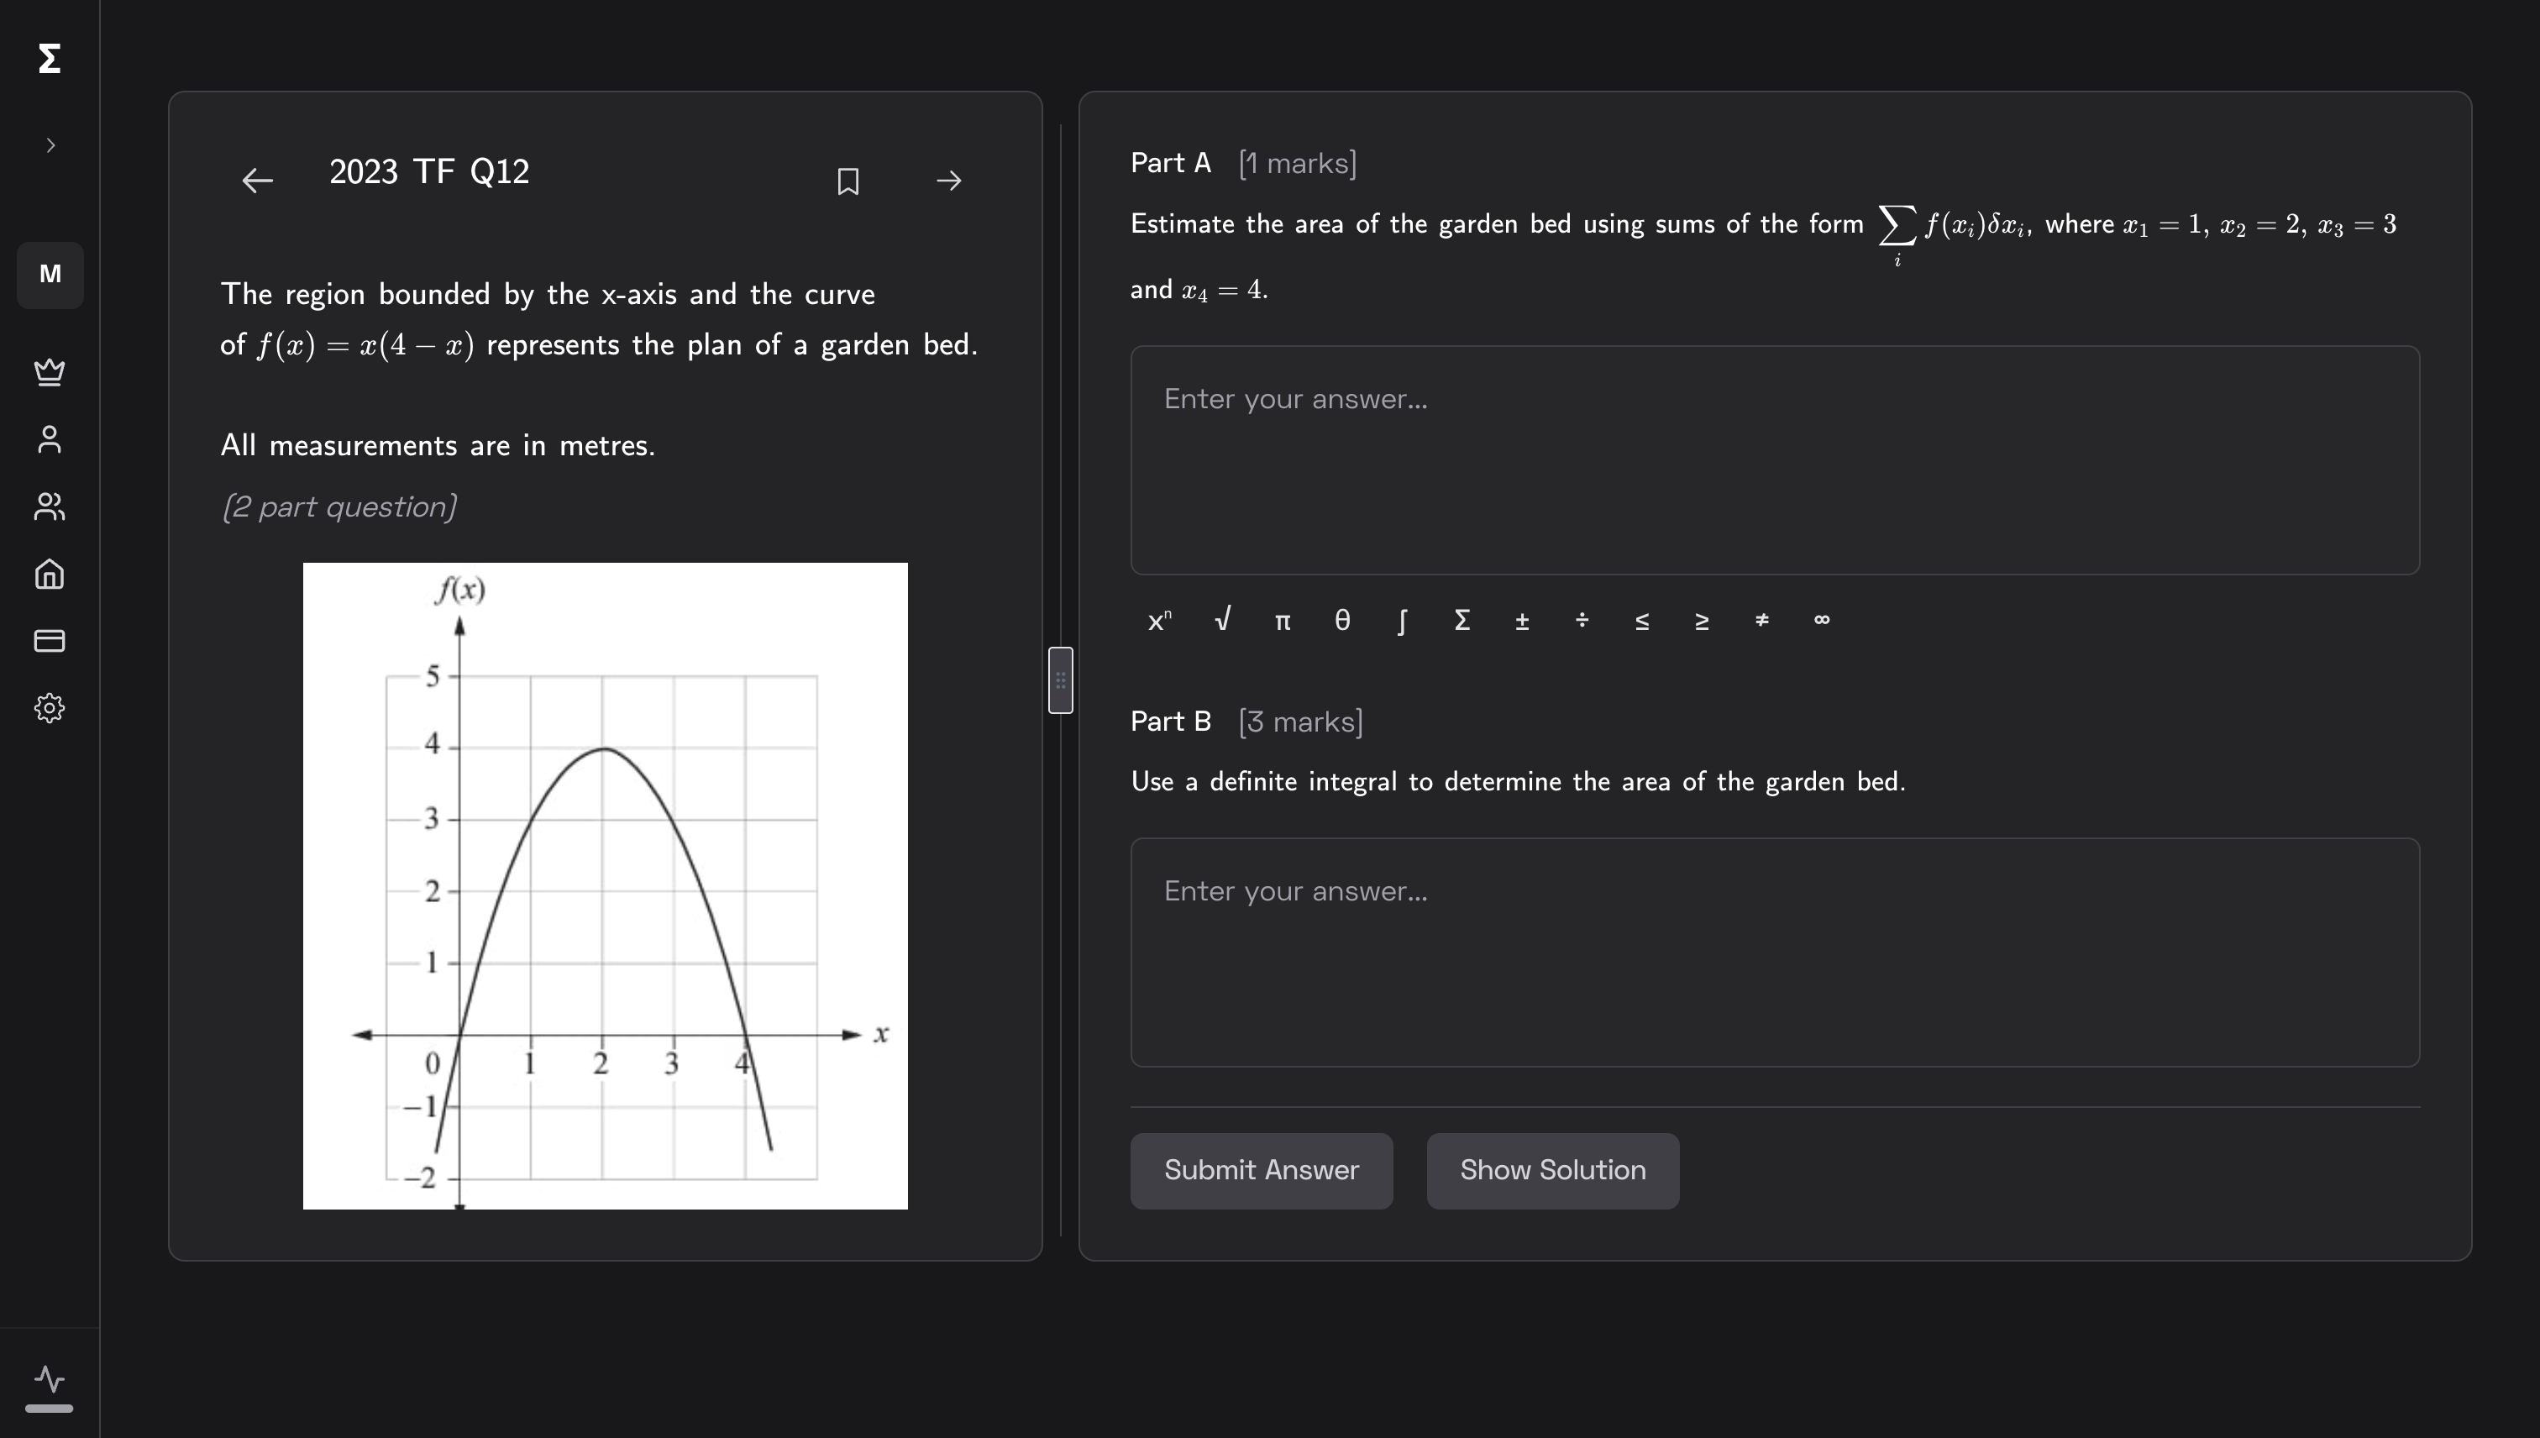Image resolution: width=2540 pixels, height=1438 pixels.
Task: Open the single user profile icon
Action: click(50, 439)
